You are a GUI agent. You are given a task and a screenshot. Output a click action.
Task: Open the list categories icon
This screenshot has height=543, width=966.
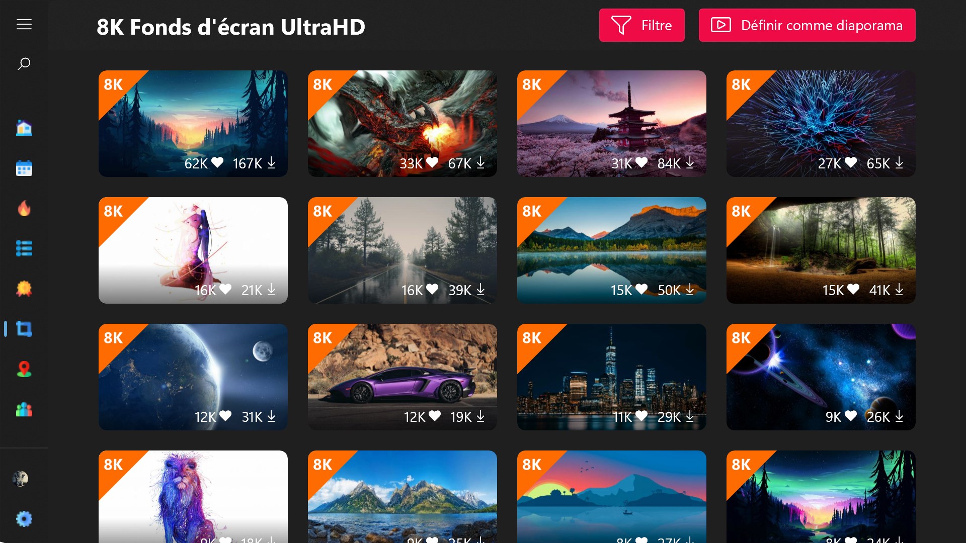pos(24,248)
